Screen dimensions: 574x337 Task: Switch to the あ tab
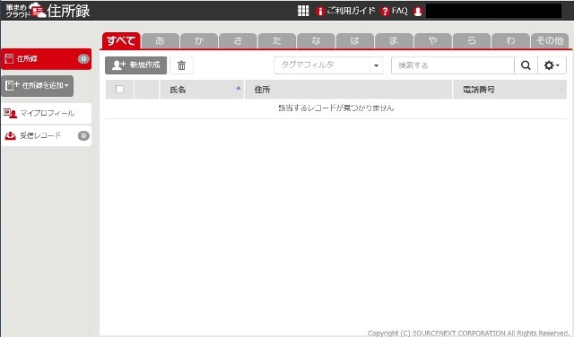click(161, 40)
